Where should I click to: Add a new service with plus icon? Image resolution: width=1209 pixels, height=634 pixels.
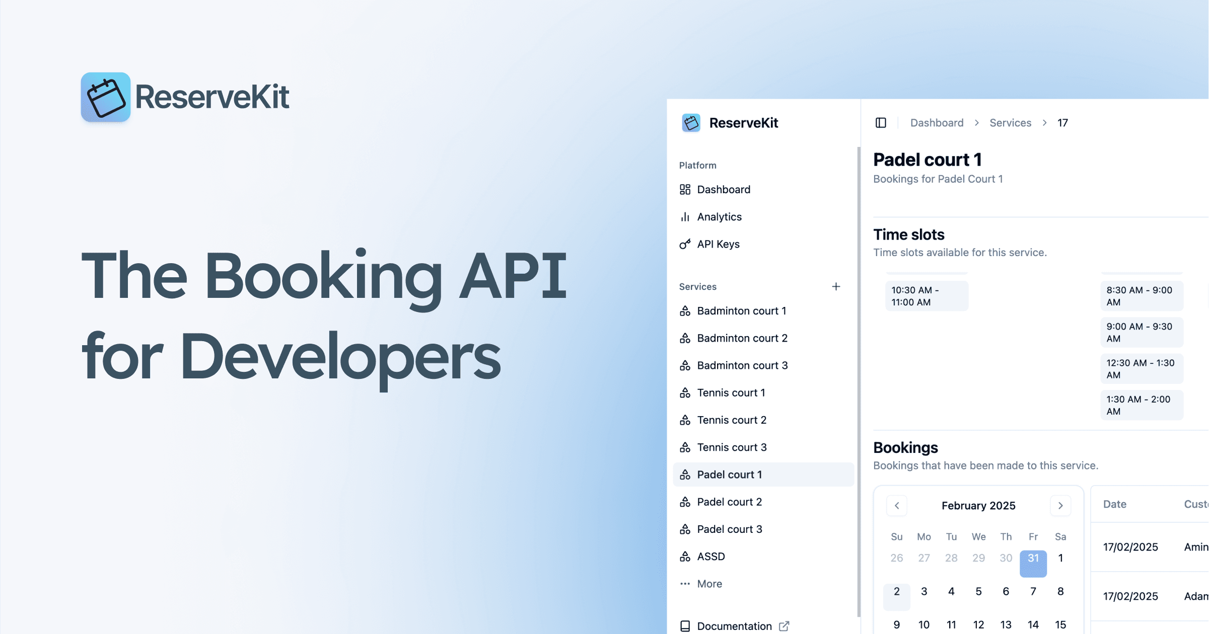[x=836, y=286]
